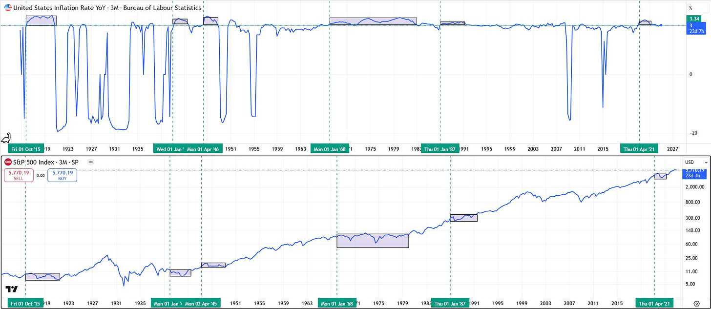Select the 1968–1982 rectangle drawing in the S&P pane
This screenshot has width=711, height=309.
click(x=373, y=241)
